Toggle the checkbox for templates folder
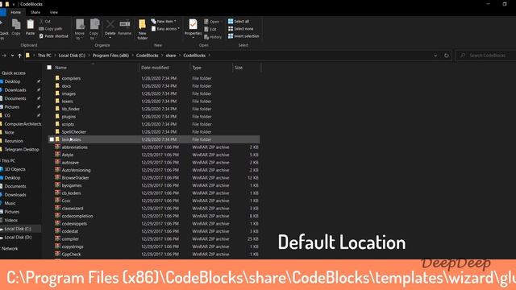The image size is (516, 290). [x=52, y=139]
